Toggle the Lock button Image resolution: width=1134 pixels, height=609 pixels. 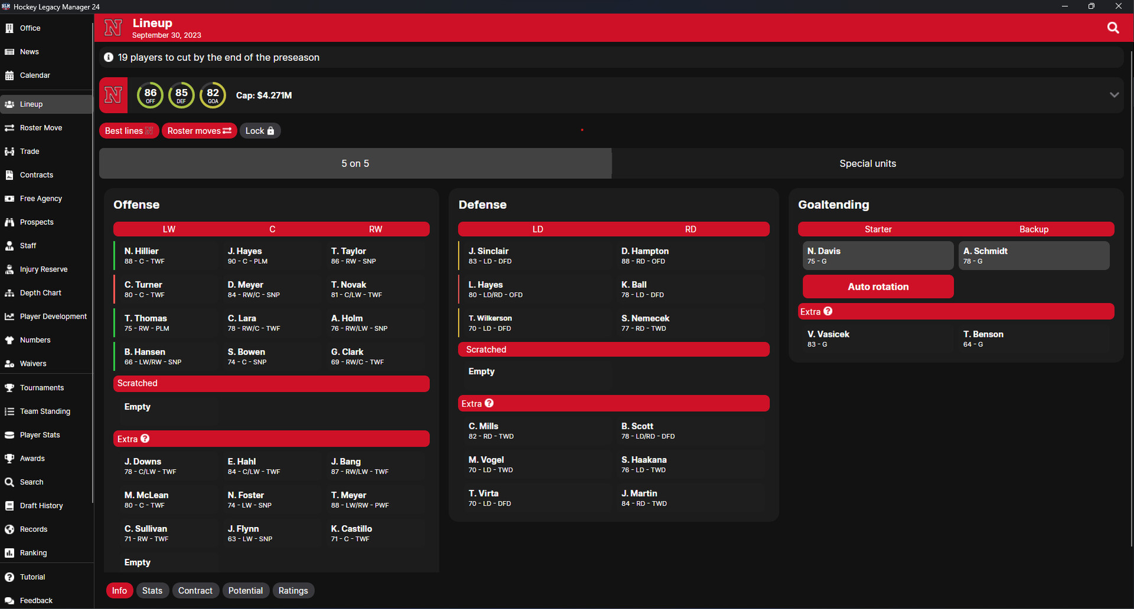[260, 130]
